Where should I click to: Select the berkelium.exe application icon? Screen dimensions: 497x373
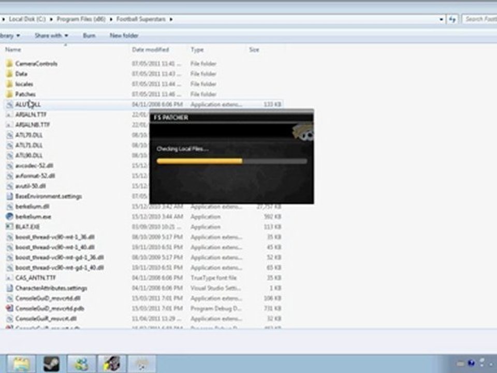click(9, 217)
